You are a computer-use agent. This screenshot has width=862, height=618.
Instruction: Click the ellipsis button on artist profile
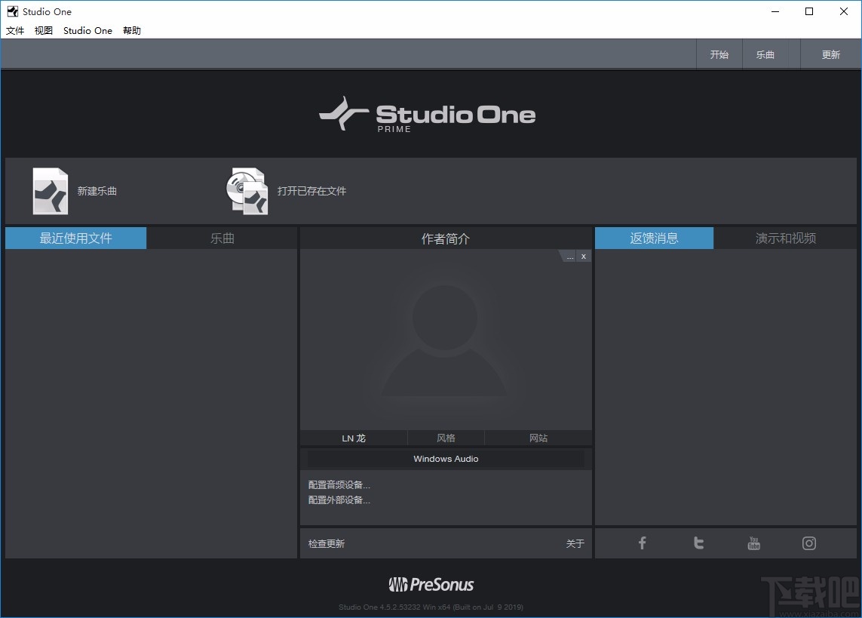(x=570, y=257)
